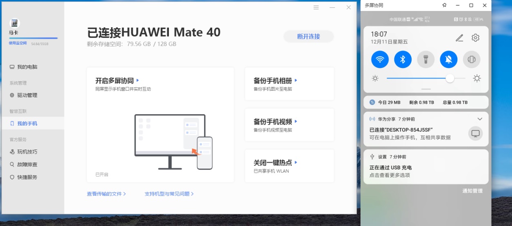Select 我的电脑 in the sidebar

pos(27,67)
